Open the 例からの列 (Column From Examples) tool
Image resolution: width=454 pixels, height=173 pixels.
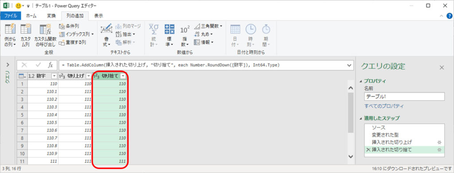click(x=10, y=35)
